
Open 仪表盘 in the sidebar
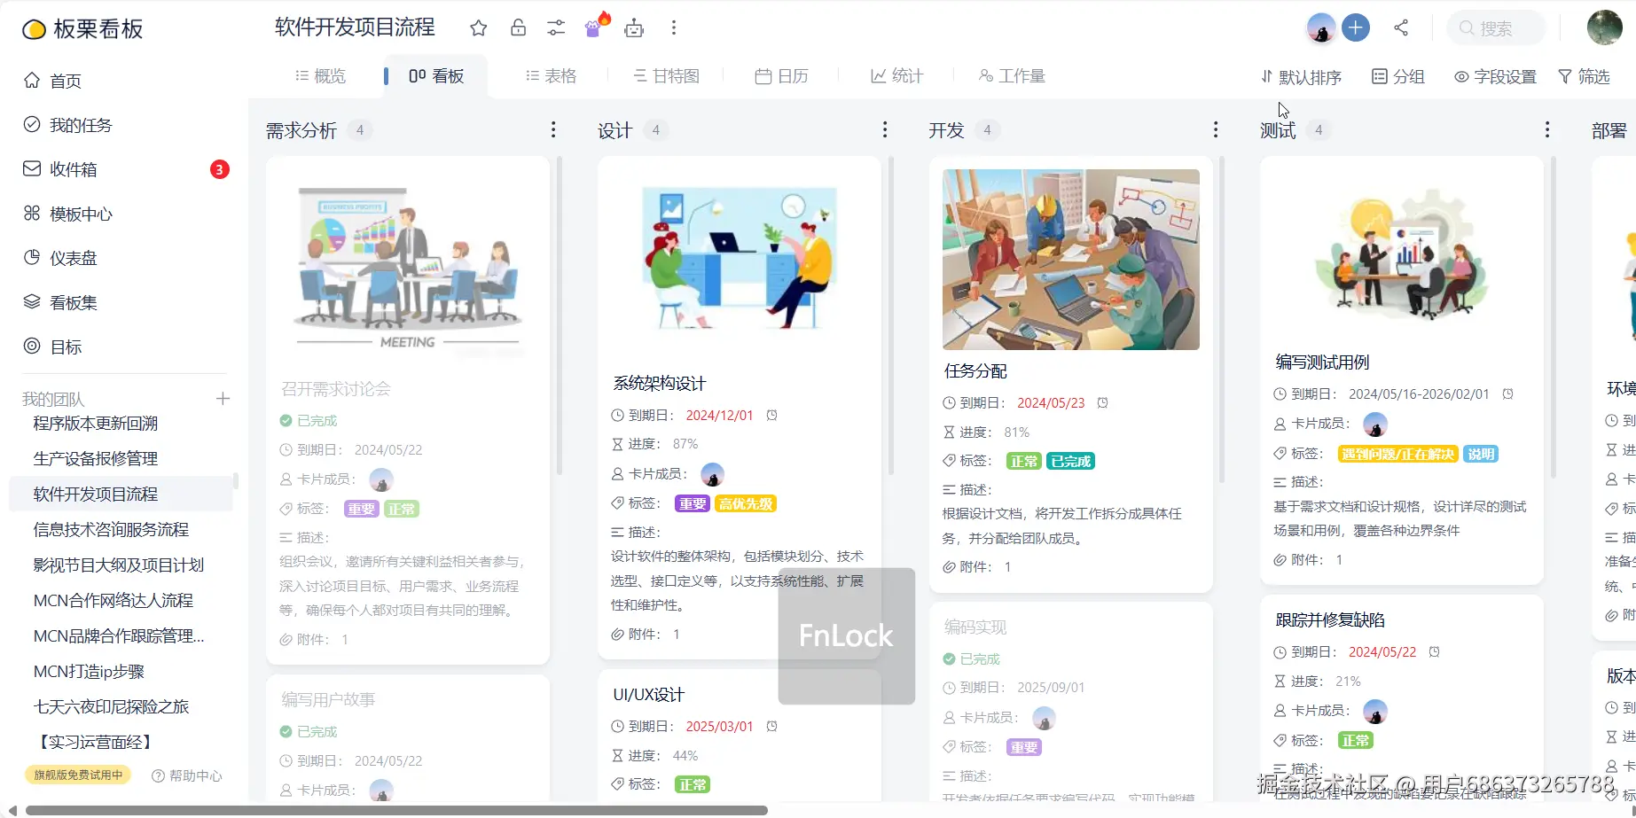pos(60,258)
